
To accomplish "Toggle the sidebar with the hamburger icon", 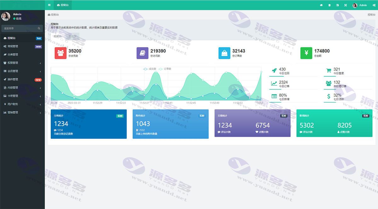I will tap(49, 5).
